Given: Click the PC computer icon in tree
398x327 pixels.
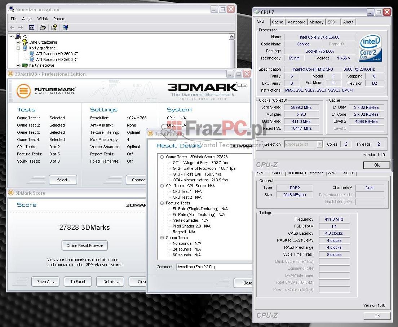Looking at the screenshot, I should click(18, 36).
